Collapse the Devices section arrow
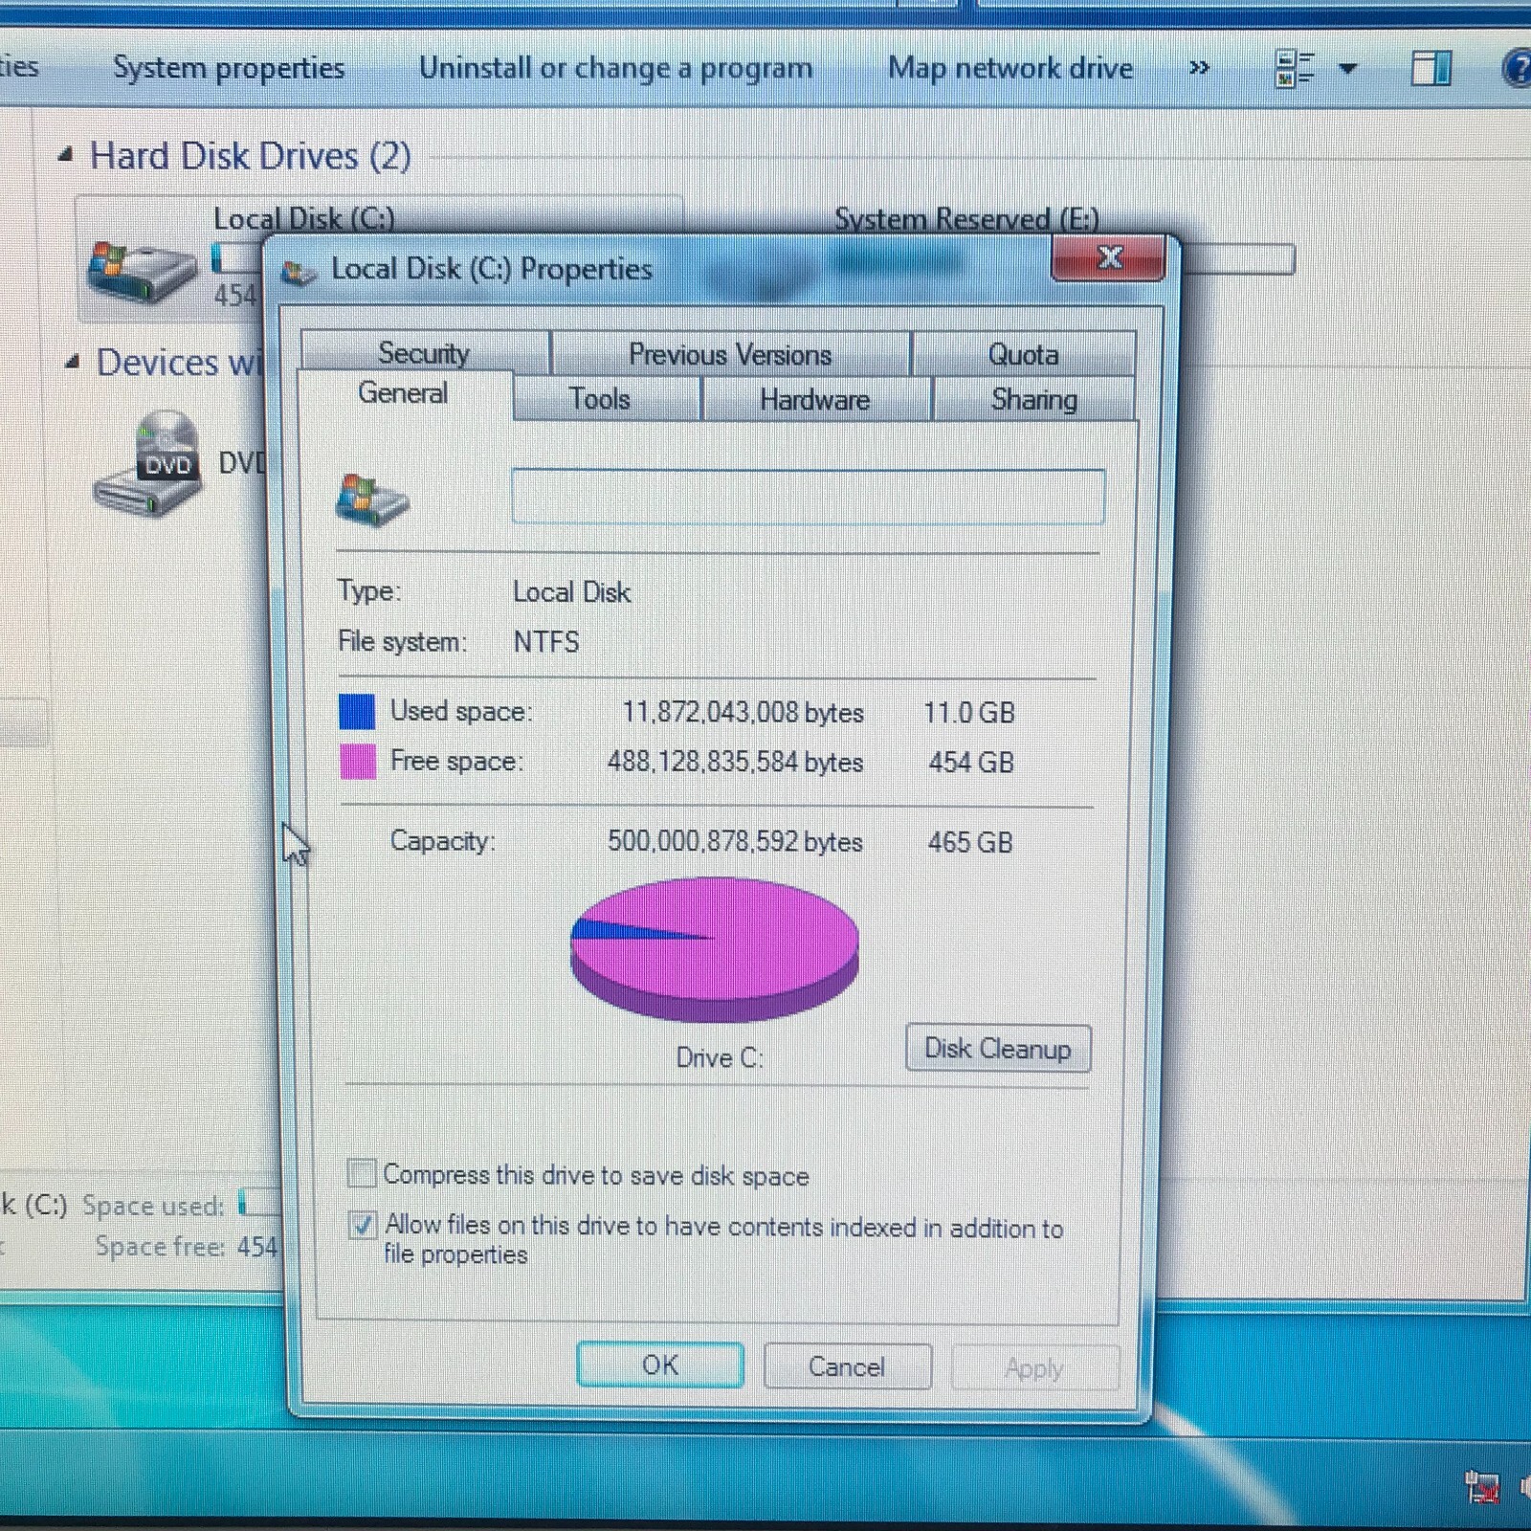Viewport: 1531px width, 1531px height. [x=71, y=362]
